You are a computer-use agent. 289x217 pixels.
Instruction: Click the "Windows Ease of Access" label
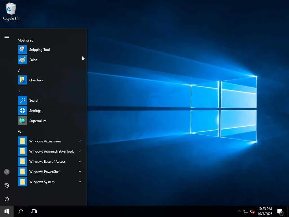(x=47, y=161)
